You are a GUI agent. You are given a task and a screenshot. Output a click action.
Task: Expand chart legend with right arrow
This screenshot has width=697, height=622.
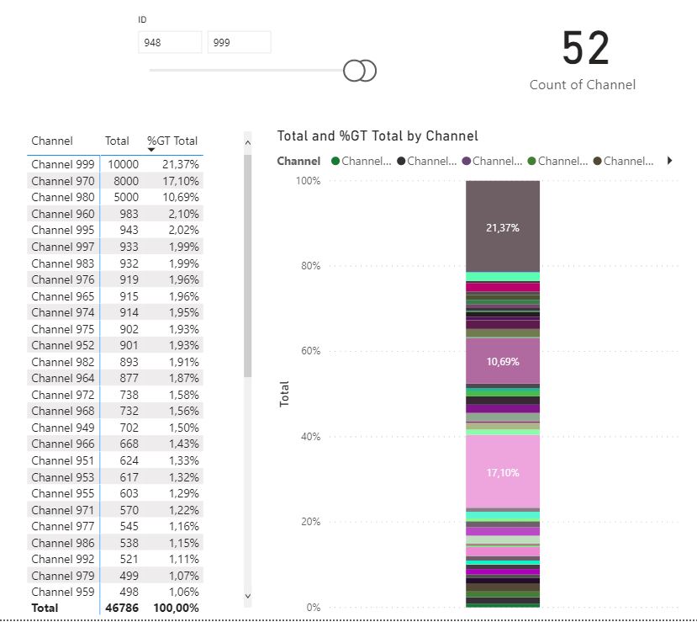[x=669, y=161]
